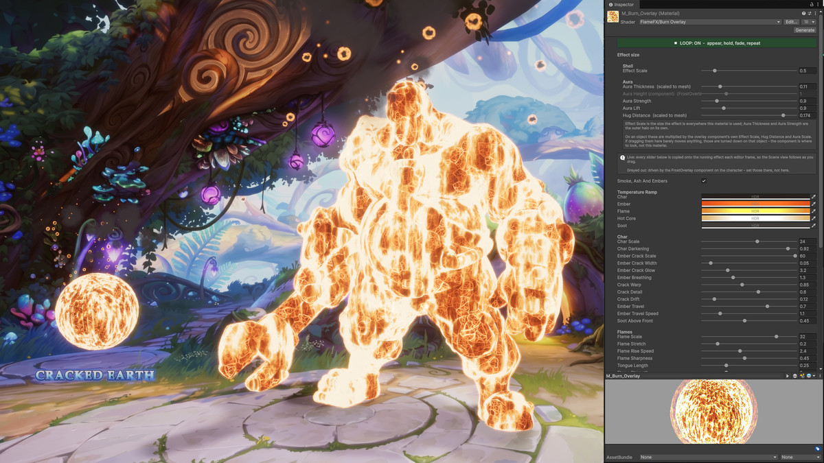
Task: Click the Aura Lift slider
Action: pos(748,108)
